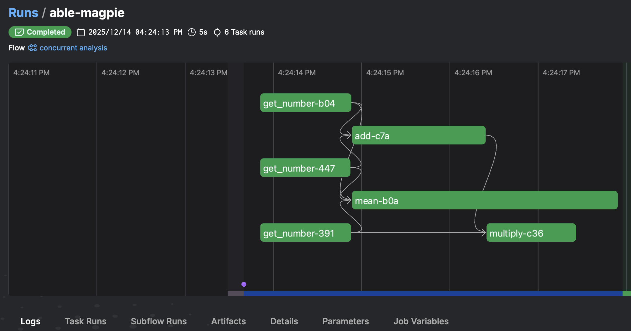Click the checkmark icon inside the Completed badge
The height and width of the screenshot is (331, 631).
pyautogui.click(x=19, y=32)
